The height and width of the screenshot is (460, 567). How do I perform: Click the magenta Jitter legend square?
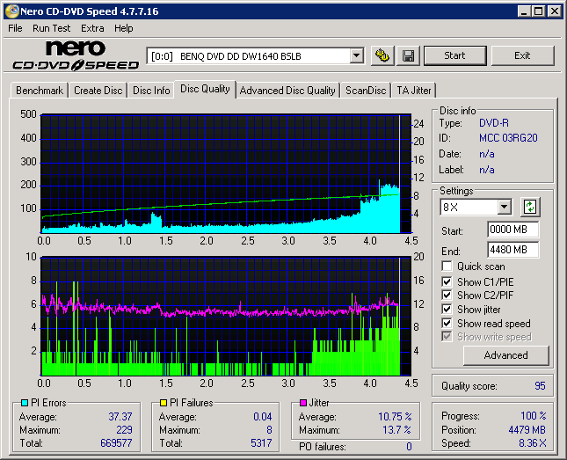click(303, 403)
